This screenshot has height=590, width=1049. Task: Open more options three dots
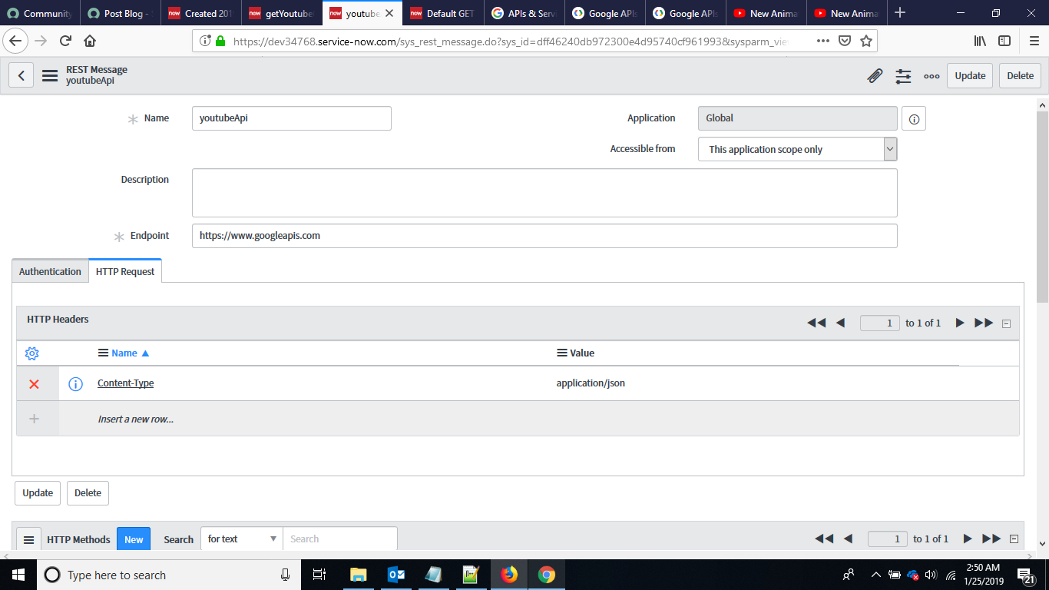[932, 76]
